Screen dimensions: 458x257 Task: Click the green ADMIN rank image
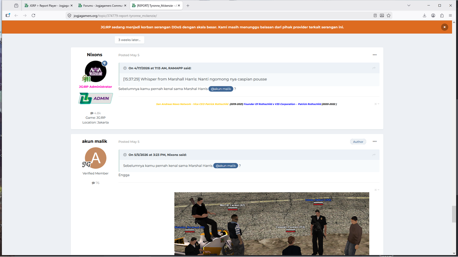96,99
